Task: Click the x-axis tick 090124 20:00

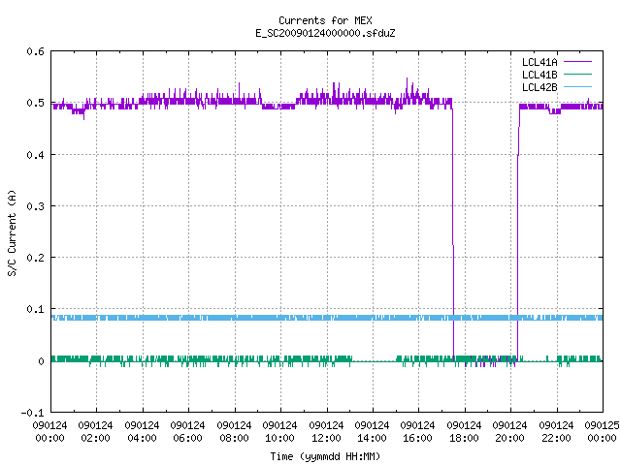Action: [x=509, y=431]
